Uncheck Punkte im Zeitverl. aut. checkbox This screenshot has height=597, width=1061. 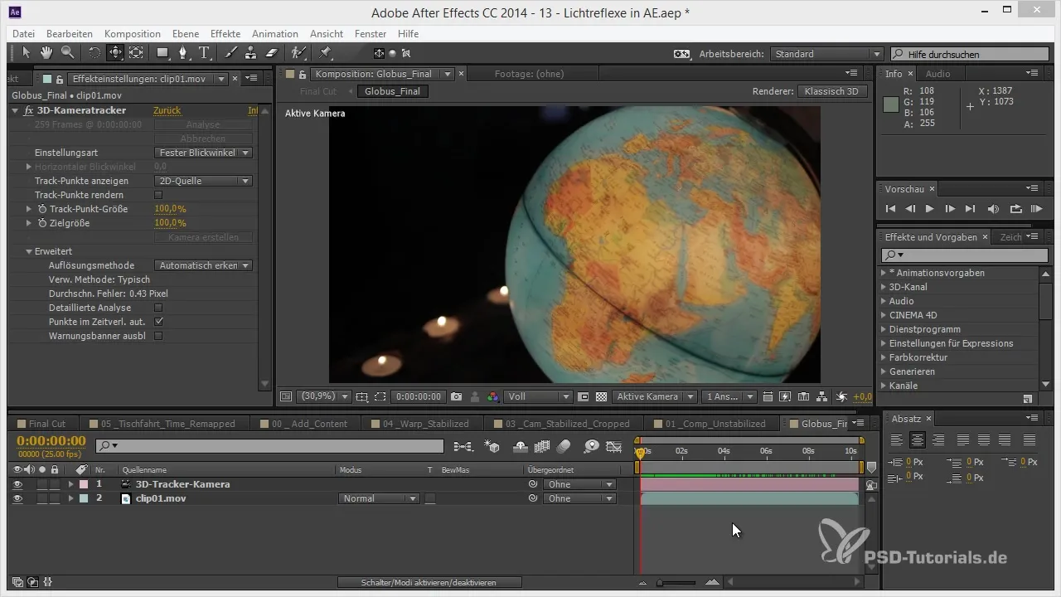tap(159, 322)
